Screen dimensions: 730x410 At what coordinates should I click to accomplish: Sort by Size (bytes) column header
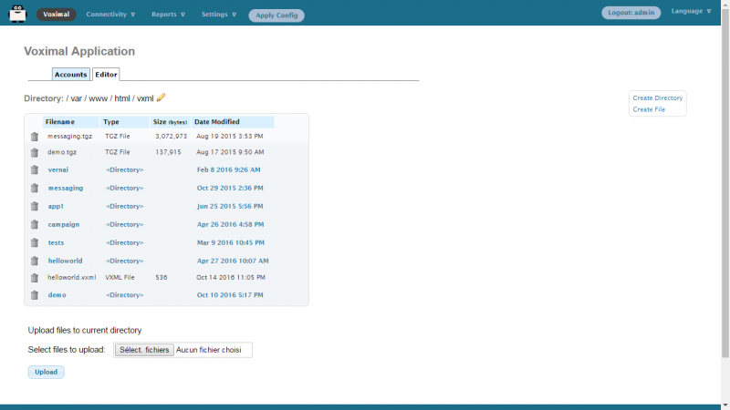coord(170,122)
